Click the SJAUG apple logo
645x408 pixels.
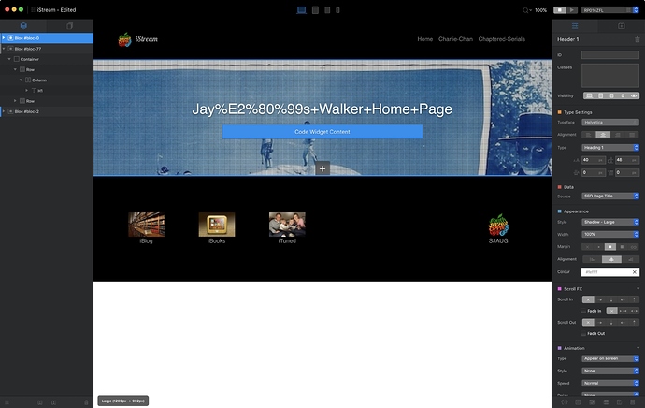tap(498, 226)
